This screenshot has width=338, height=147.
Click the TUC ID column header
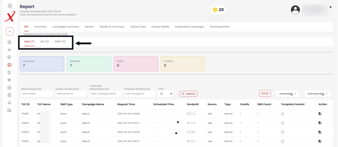pyautogui.click(x=25, y=104)
